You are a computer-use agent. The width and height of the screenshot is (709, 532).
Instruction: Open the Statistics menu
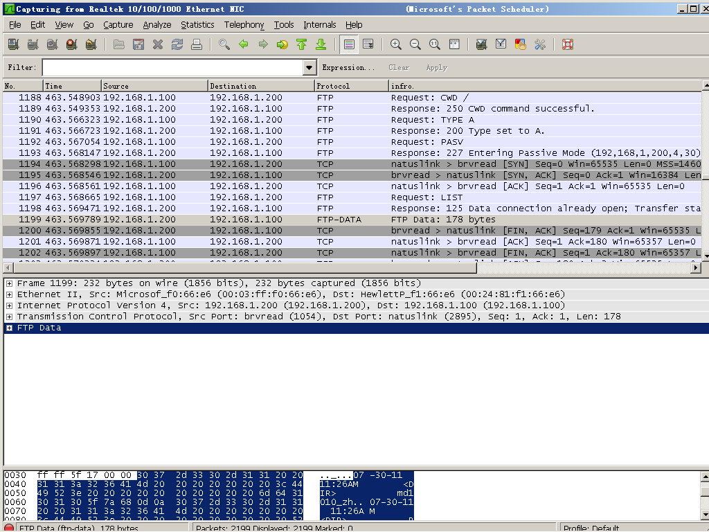coord(197,25)
